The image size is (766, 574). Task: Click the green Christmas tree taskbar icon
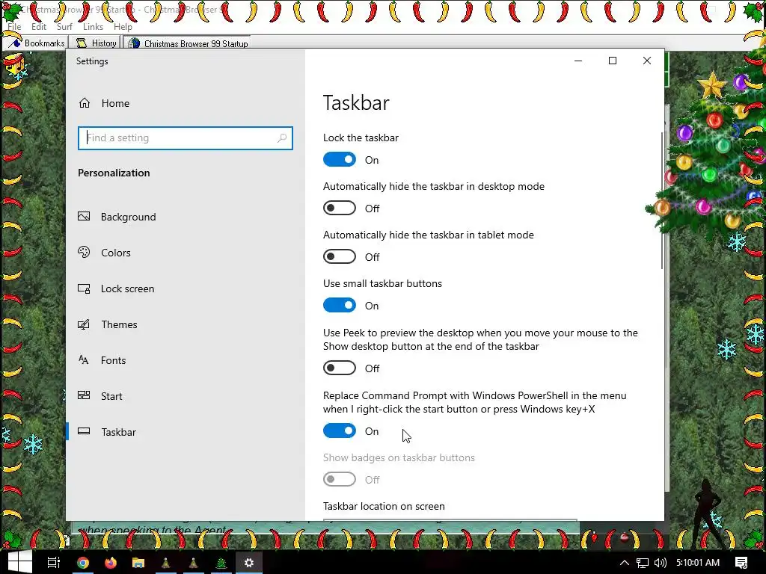[221, 562]
